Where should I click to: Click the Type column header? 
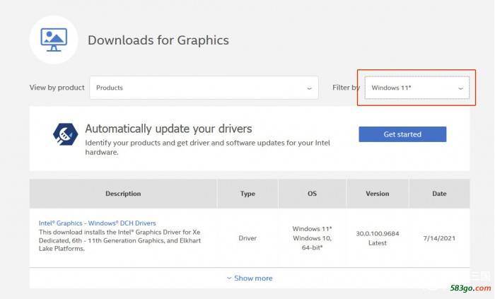(x=248, y=194)
